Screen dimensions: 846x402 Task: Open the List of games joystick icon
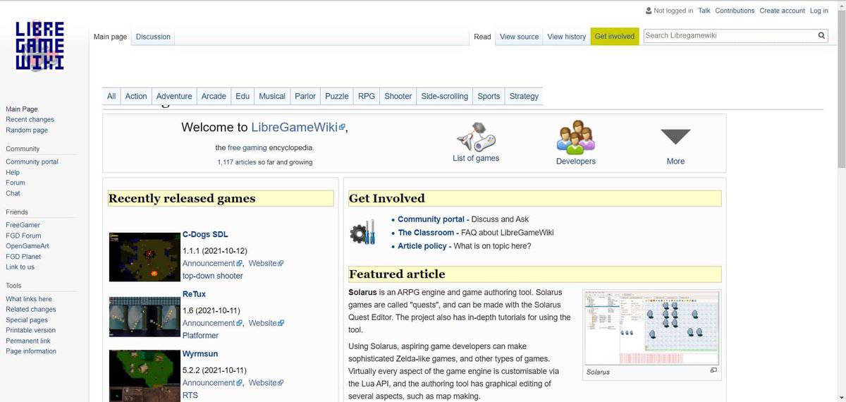(476, 136)
